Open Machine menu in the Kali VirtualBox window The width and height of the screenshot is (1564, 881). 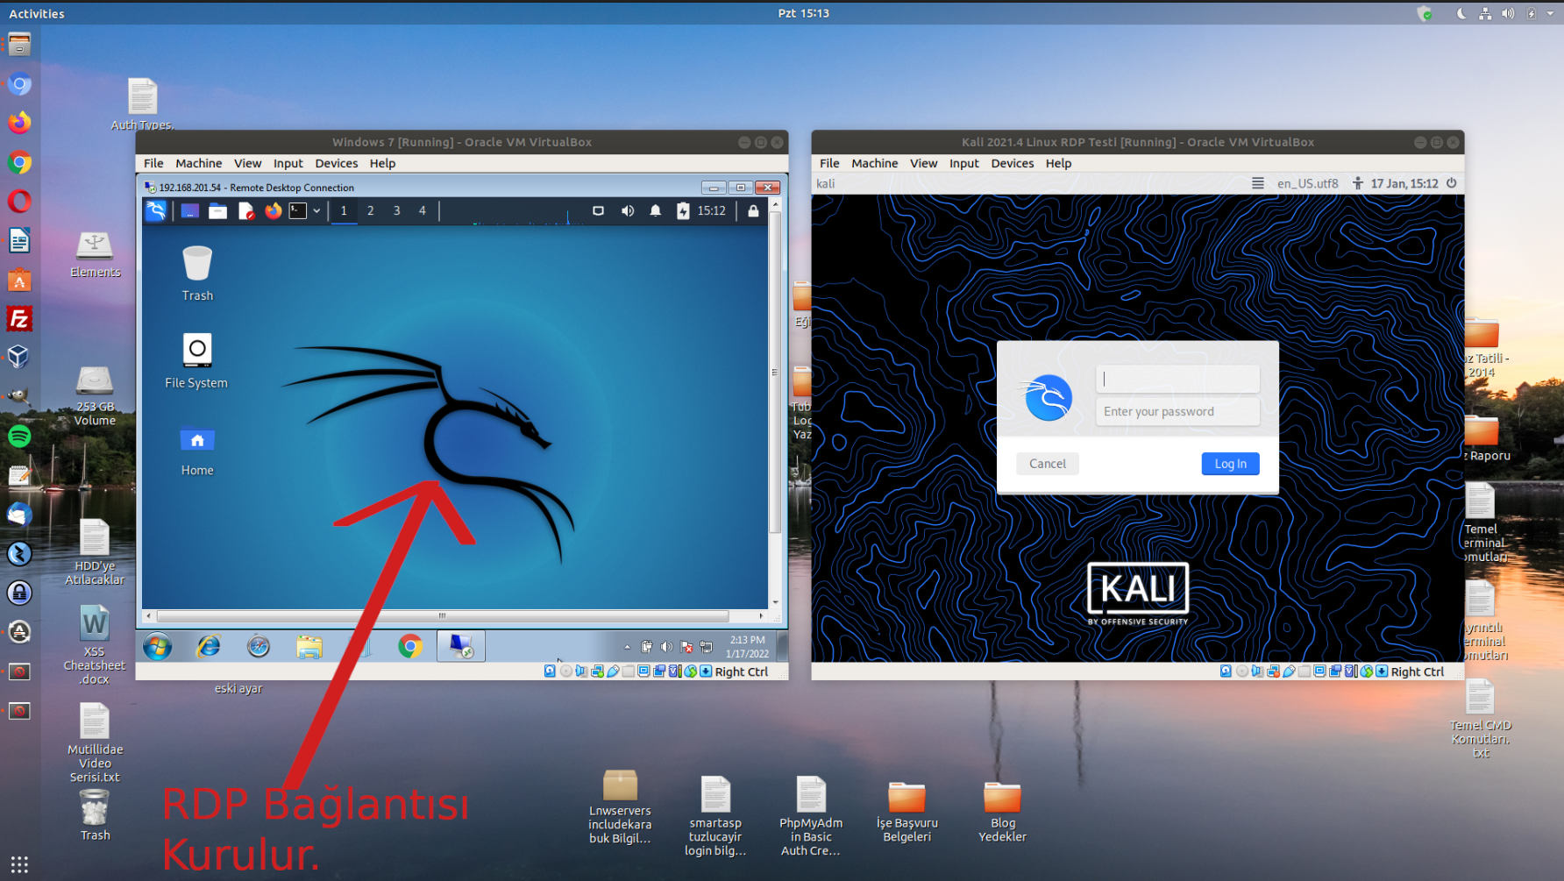click(874, 163)
